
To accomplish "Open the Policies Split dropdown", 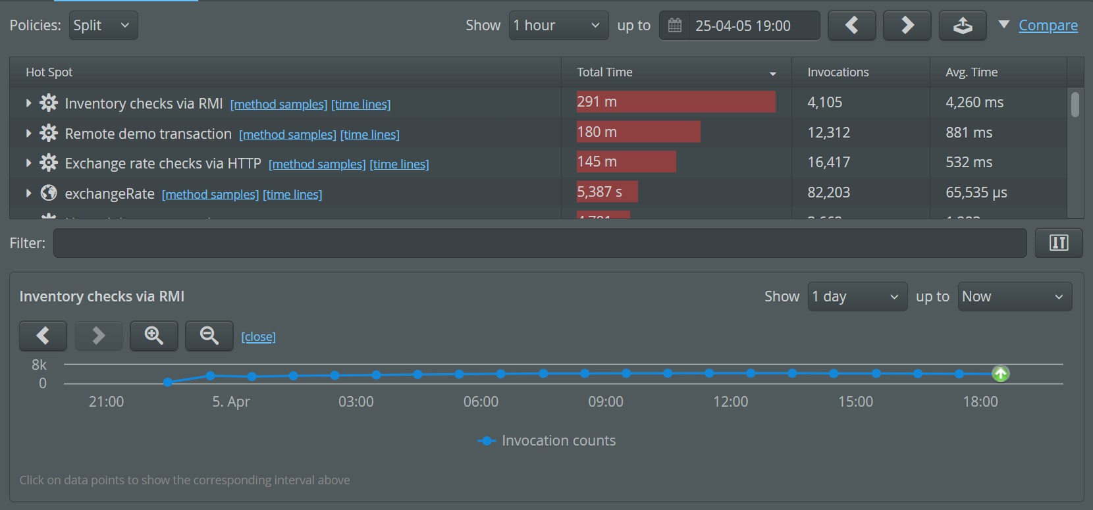I will (103, 26).
